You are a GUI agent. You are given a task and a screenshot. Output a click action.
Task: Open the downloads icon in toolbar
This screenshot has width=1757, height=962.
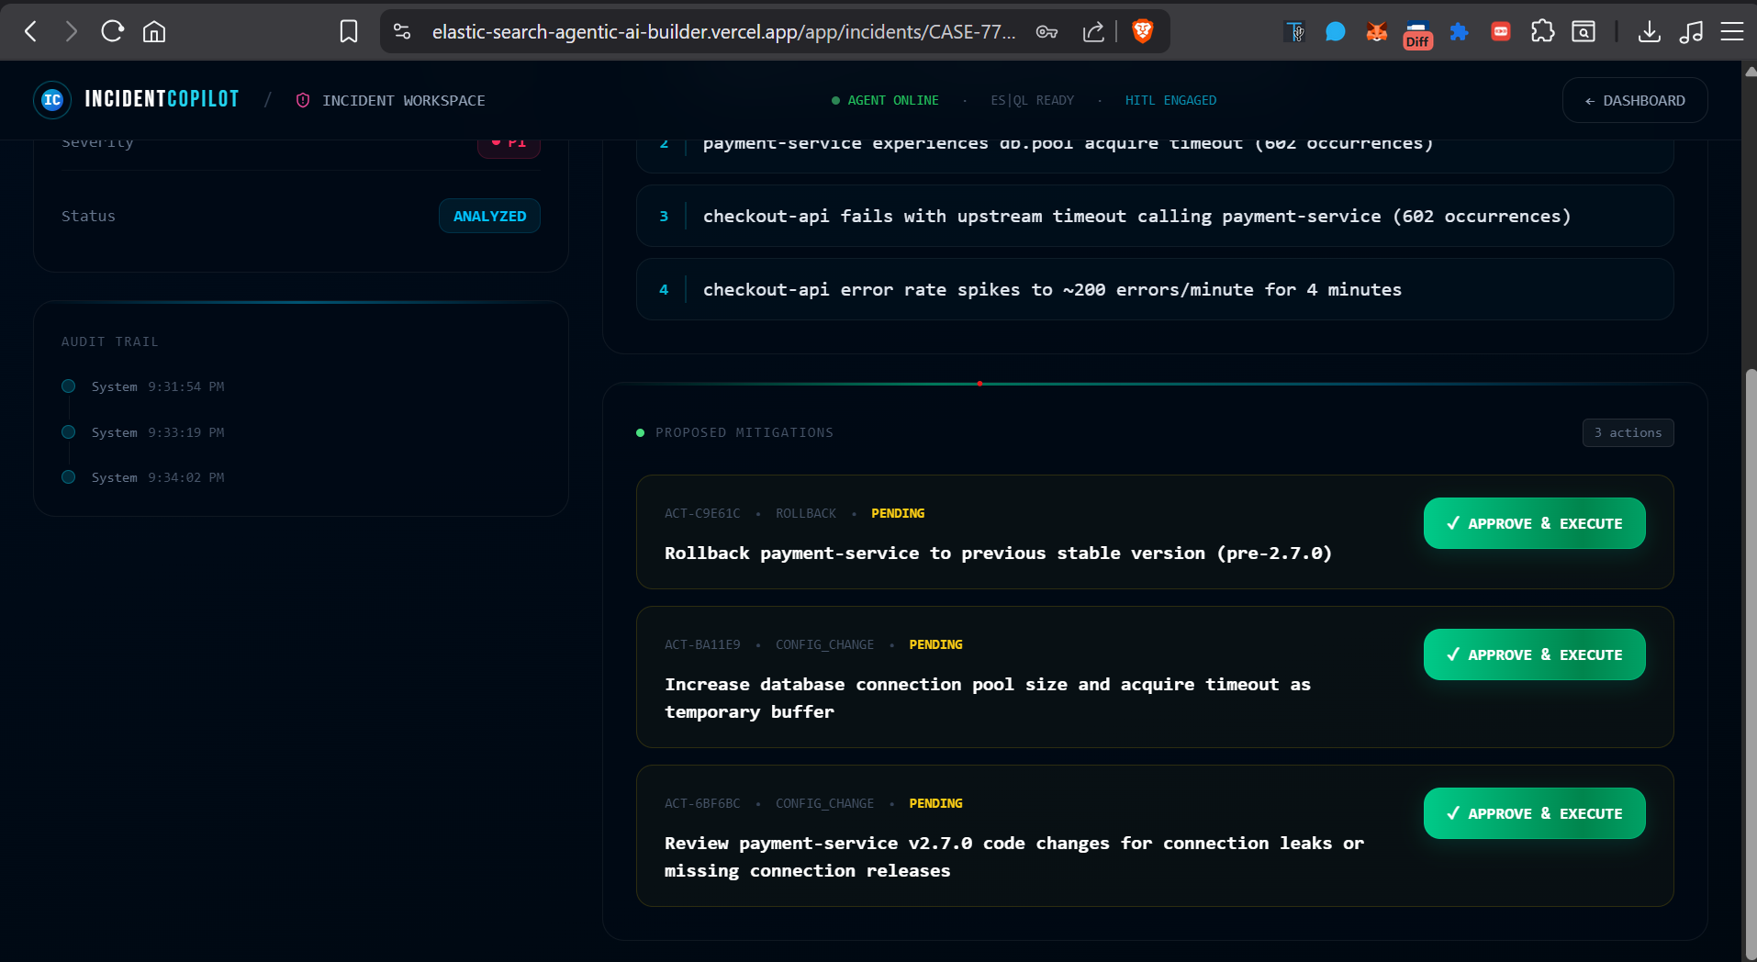1650,31
